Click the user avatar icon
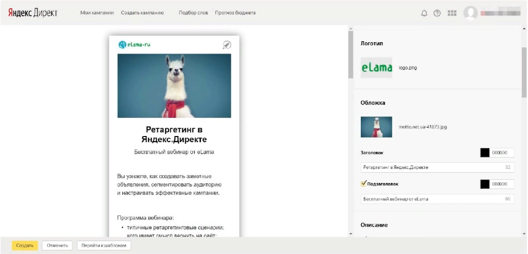This screenshot has width=528, height=254. 470,13
